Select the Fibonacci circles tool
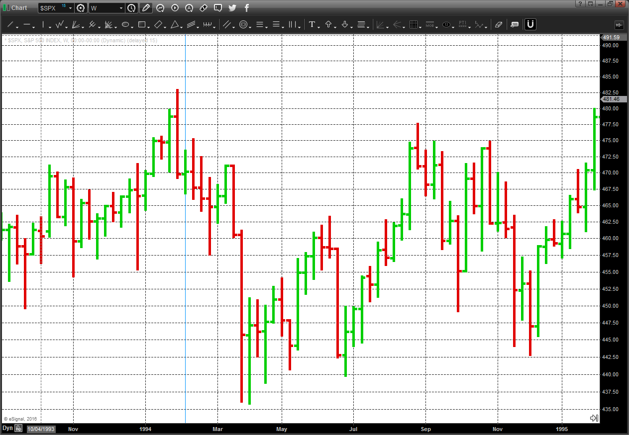Viewport: 629px width, 435px height. pos(243,24)
